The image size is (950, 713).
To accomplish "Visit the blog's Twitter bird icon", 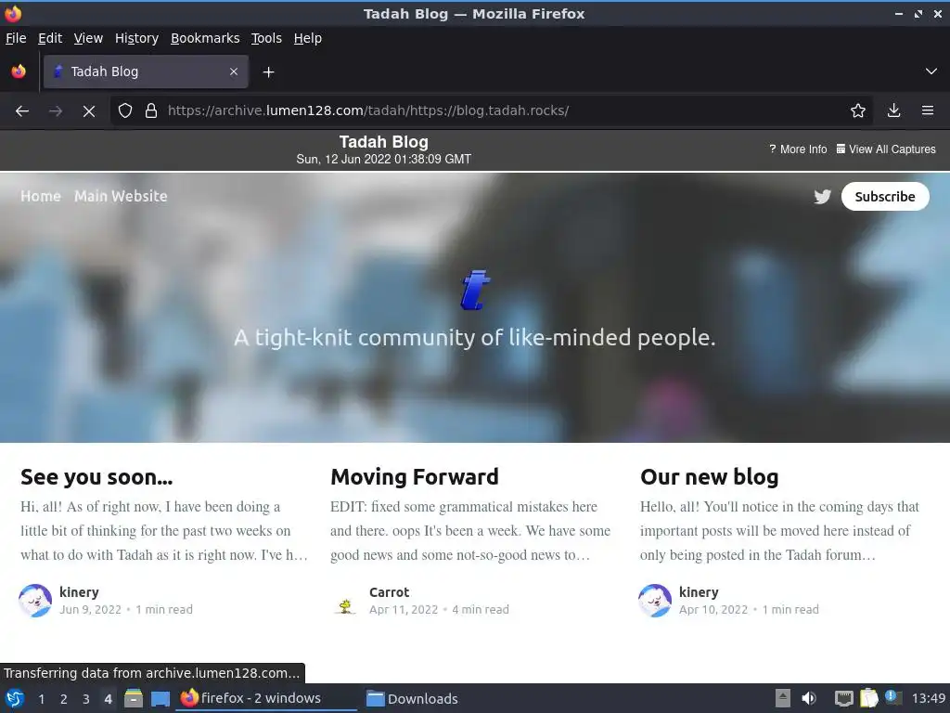I will [822, 197].
